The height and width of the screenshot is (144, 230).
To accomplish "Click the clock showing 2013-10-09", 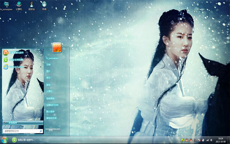I will click(x=221, y=140).
